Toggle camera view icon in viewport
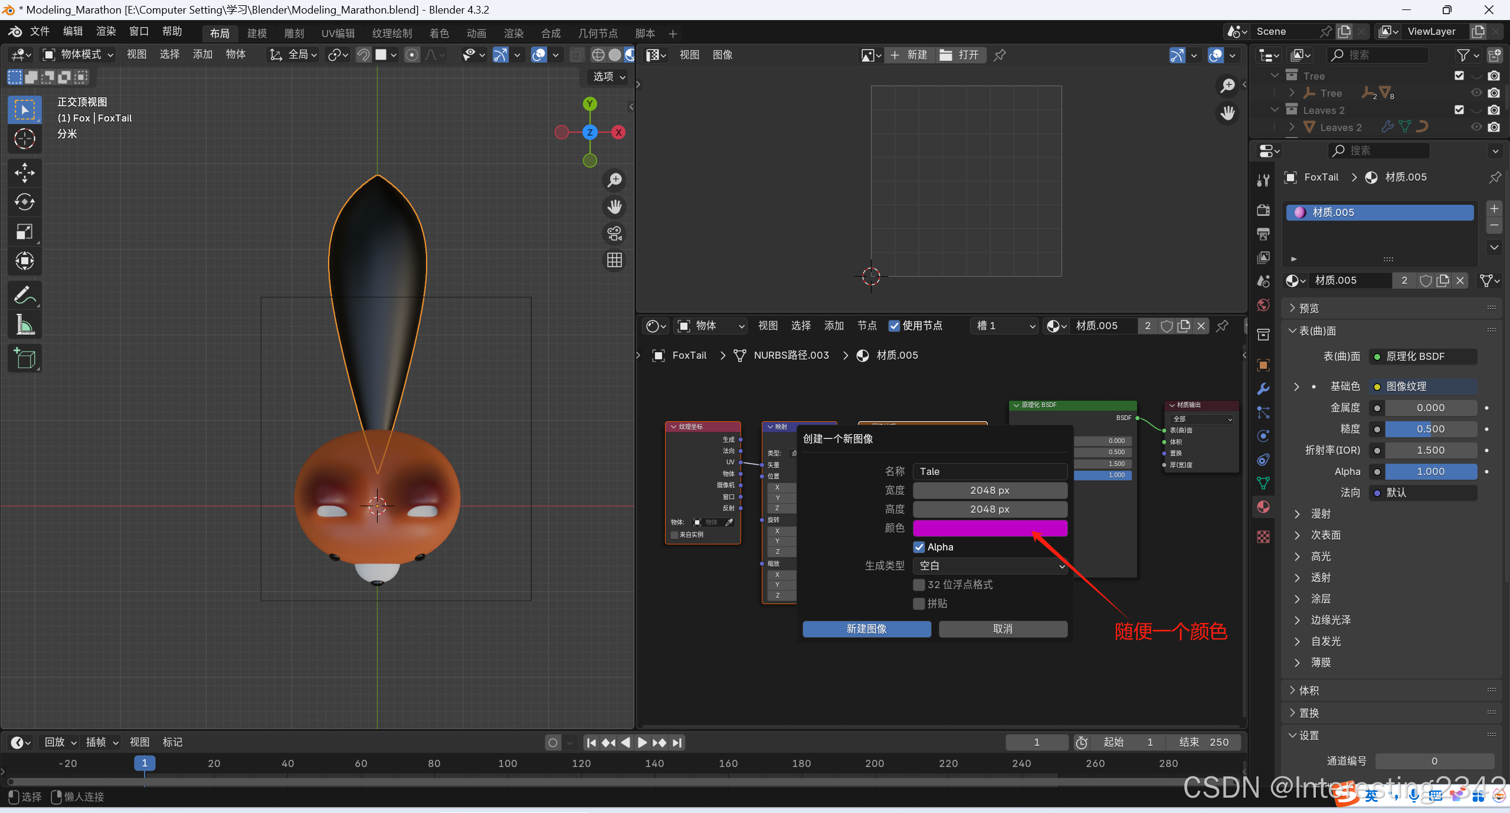Viewport: 1510px width, 813px height. (x=614, y=234)
